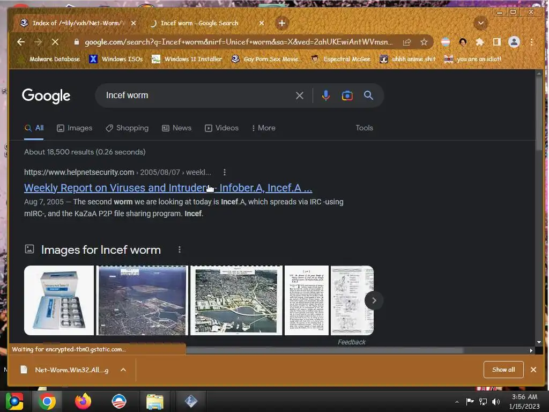Switch to the Index of Net-Worm tab
Image resolution: width=549 pixels, height=412 pixels.
pos(78,23)
